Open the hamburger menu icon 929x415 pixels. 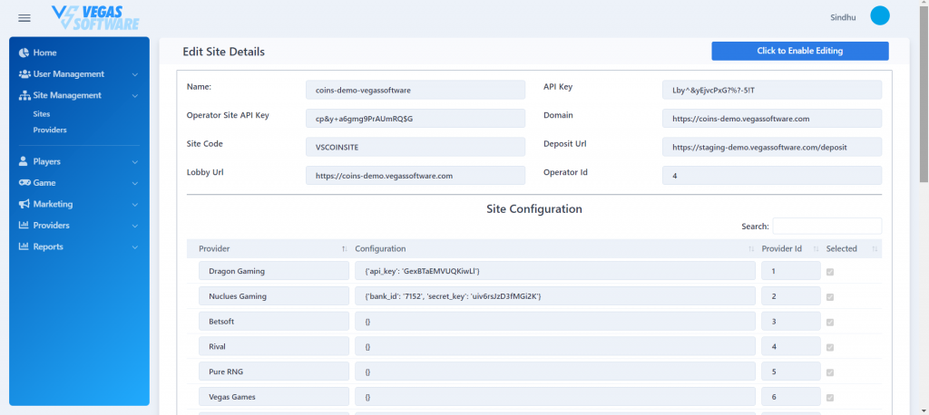click(x=24, y=18)
